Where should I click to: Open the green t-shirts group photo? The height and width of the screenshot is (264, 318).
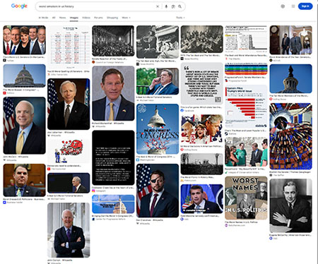tap(246, 152)
